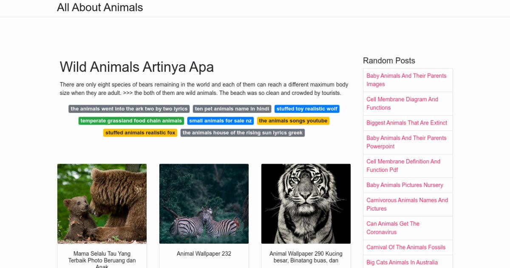This screenshot has width=510, height=268.
Task: Click the 'small animals for sale nz' tag
Action: pyautogui.click(x=221, y=121)
